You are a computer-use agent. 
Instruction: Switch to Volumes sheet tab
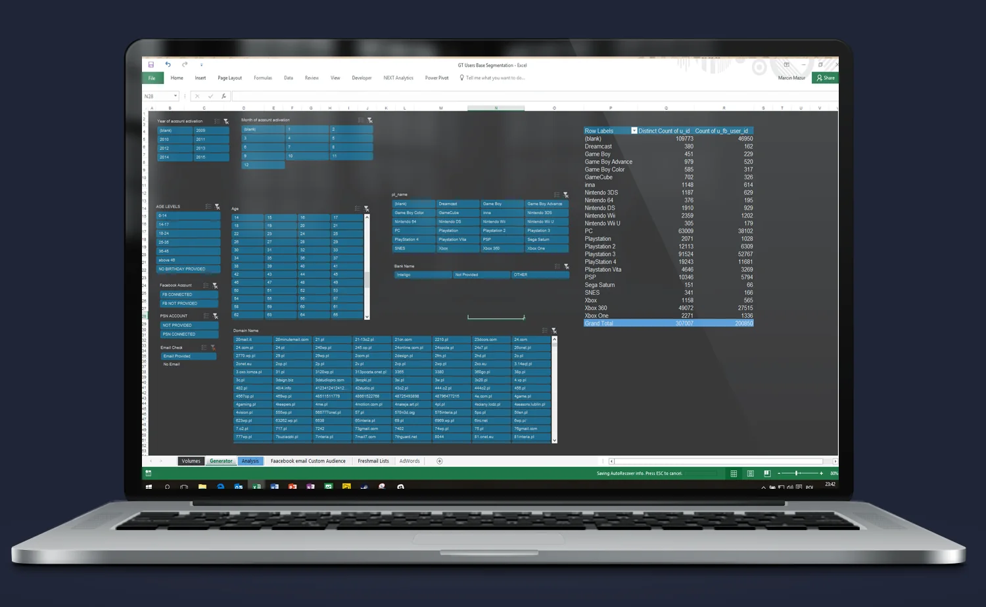coord(191,461)
